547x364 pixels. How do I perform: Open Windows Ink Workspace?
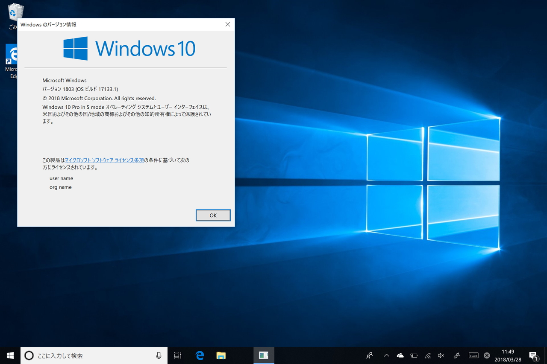[456, 355]
